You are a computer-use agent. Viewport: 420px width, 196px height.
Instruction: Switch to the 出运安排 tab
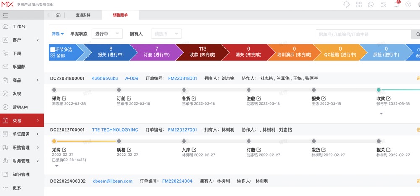click(83, 15)
